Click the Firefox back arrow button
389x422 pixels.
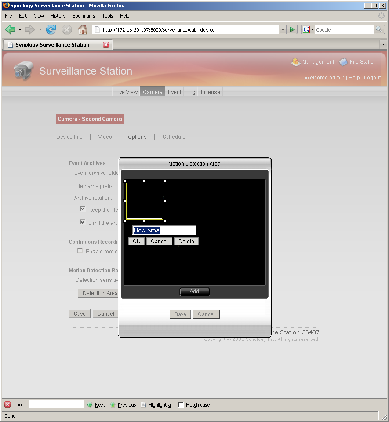click(x=10, y=29)
